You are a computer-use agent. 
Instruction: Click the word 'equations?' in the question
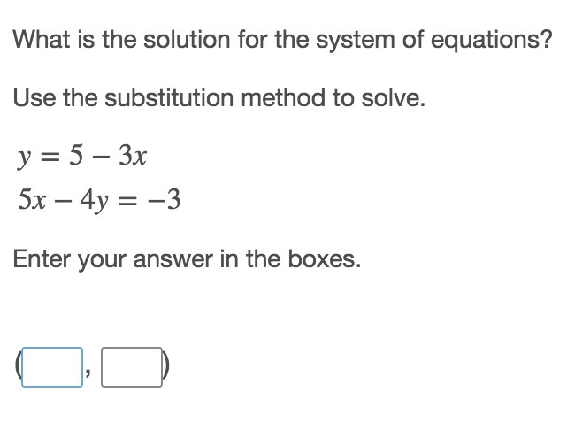click(491, 40)
